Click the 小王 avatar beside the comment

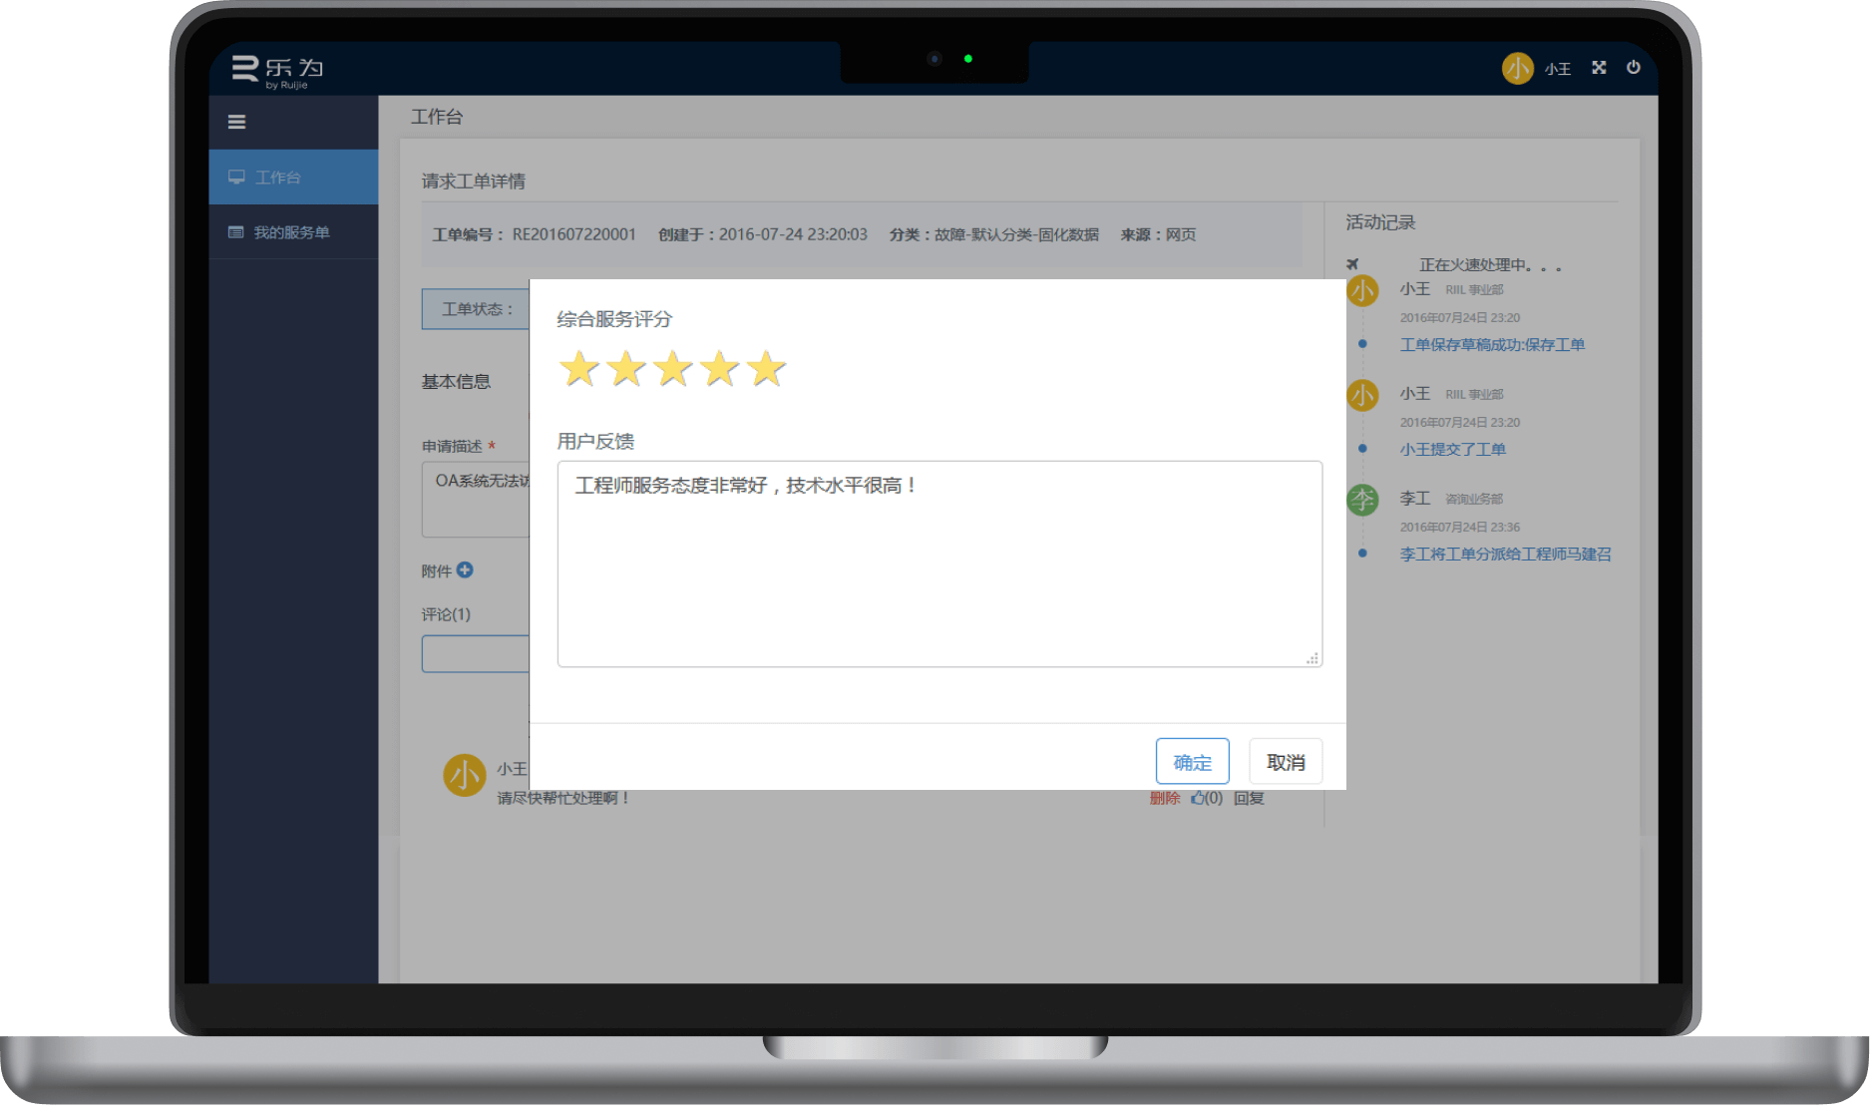coord(464,775)
